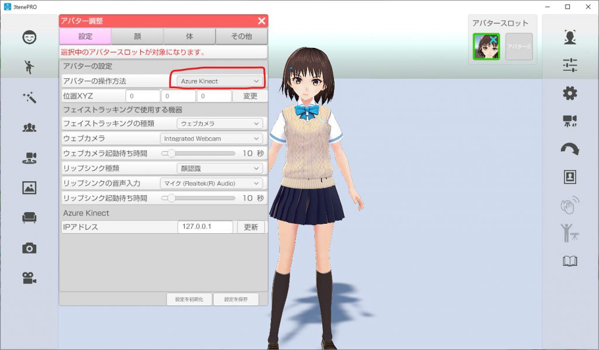Open the Azure Kinect operation method dropdown

(x=220, y=81)
